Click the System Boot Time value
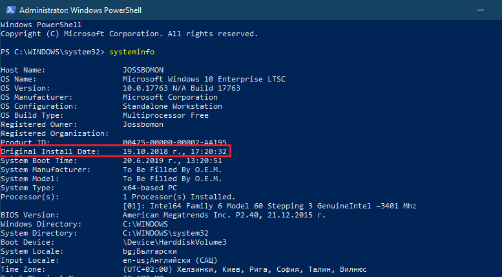 (x=173, y=161)
